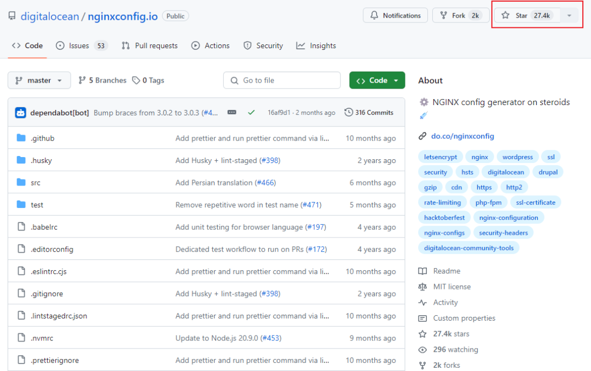View the 0 Tags link
This screenshot has width=591, height=371.
[148, 80]
